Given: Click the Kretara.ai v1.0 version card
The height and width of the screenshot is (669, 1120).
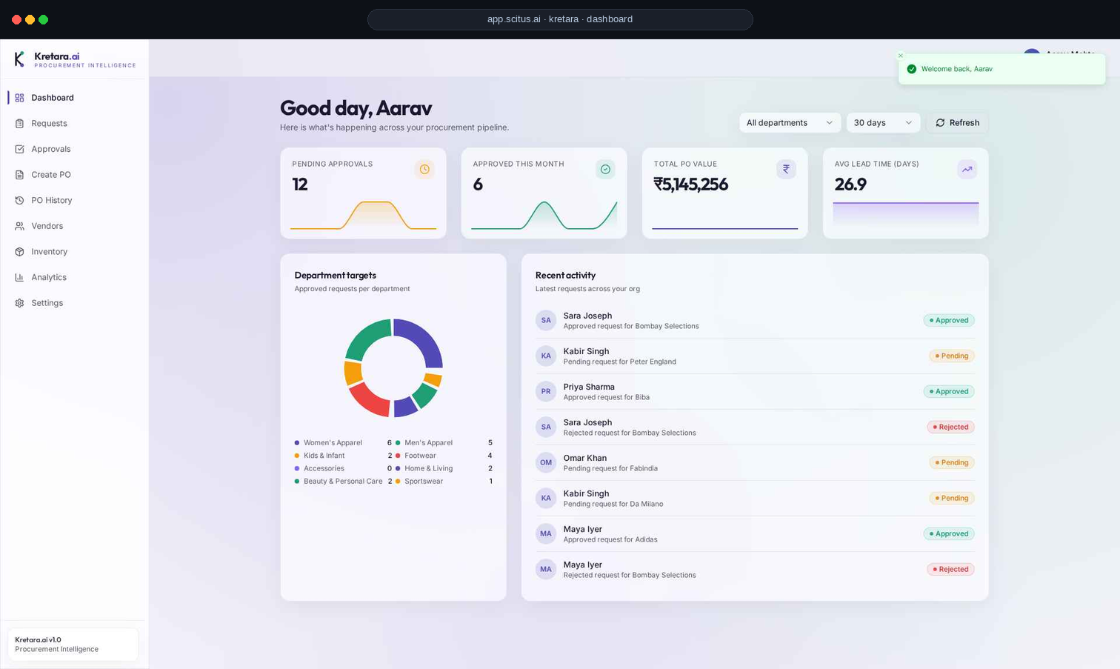Looking at the screenshot, I should pos(73,645).
